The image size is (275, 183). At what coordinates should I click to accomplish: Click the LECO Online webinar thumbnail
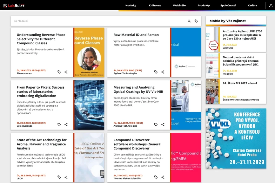[x=89, y=157]
